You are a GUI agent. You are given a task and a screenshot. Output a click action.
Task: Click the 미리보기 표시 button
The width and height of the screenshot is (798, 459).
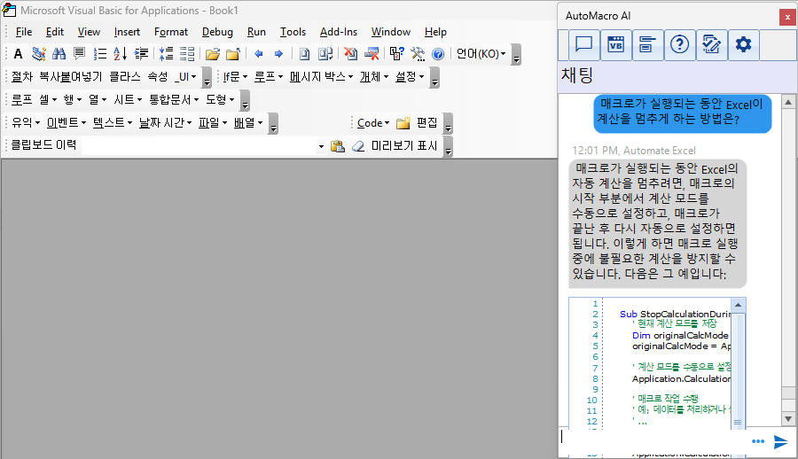pyautogui.click(x=403, y=146)
